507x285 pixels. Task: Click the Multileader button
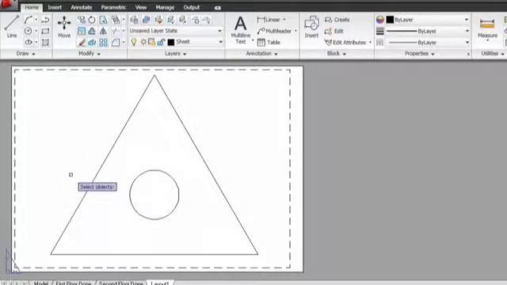coord(275,31)
